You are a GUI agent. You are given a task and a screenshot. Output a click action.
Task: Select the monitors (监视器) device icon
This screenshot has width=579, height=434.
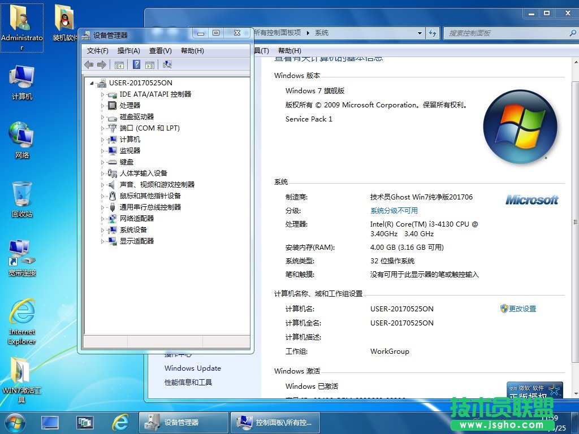coord(113,150)
